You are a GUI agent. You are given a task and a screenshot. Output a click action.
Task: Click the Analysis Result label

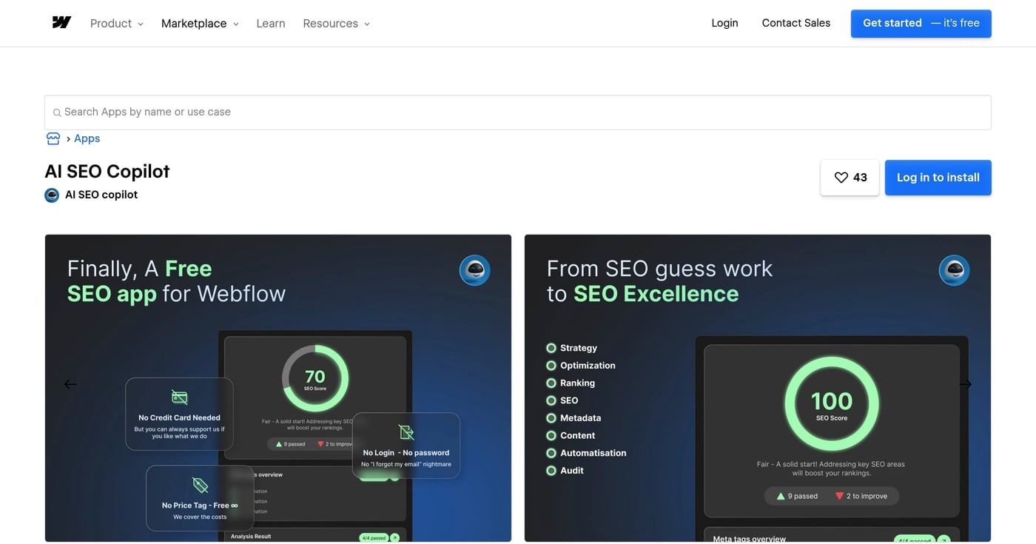coord(251,537)
